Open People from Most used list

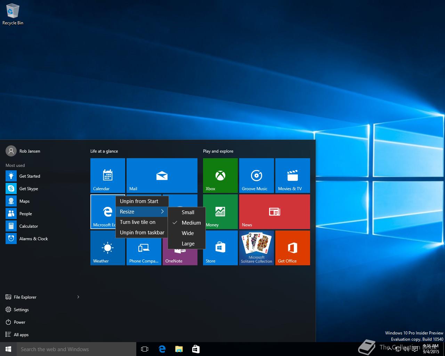pyautogui.click(x=42, y=214)
